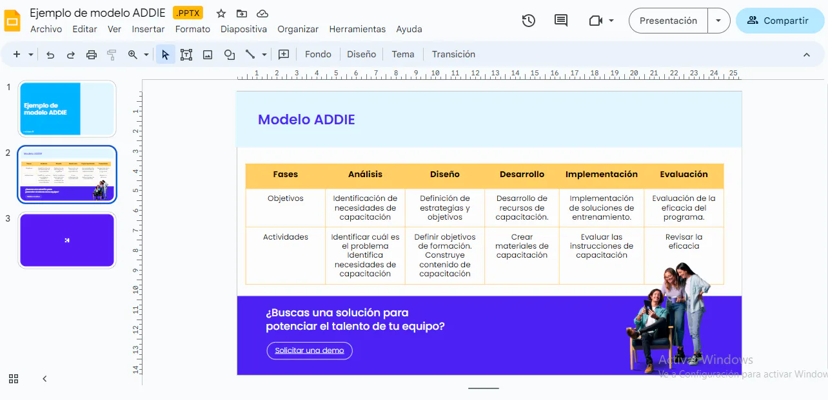
Task: Click the Compartir button
Action: 780,20
